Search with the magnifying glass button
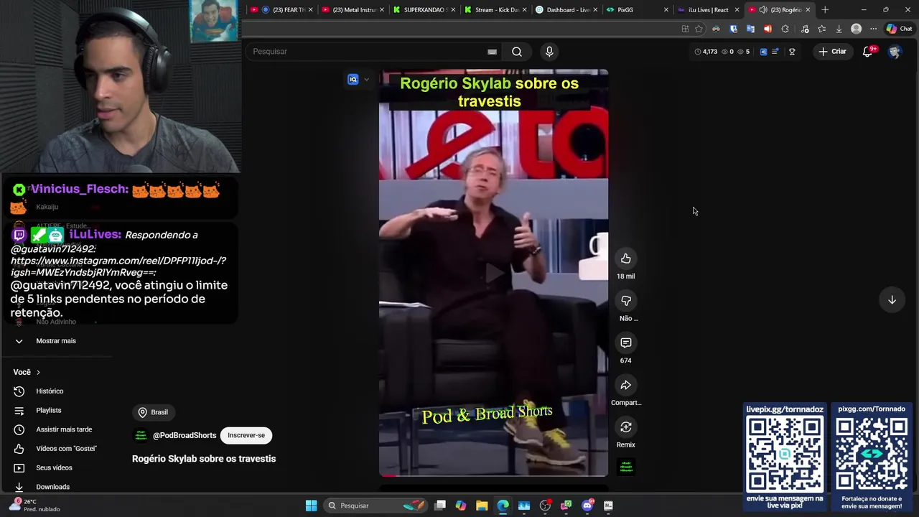Image resolution: width=919 pixels, height=517 pixels. [x=517, y=52]
